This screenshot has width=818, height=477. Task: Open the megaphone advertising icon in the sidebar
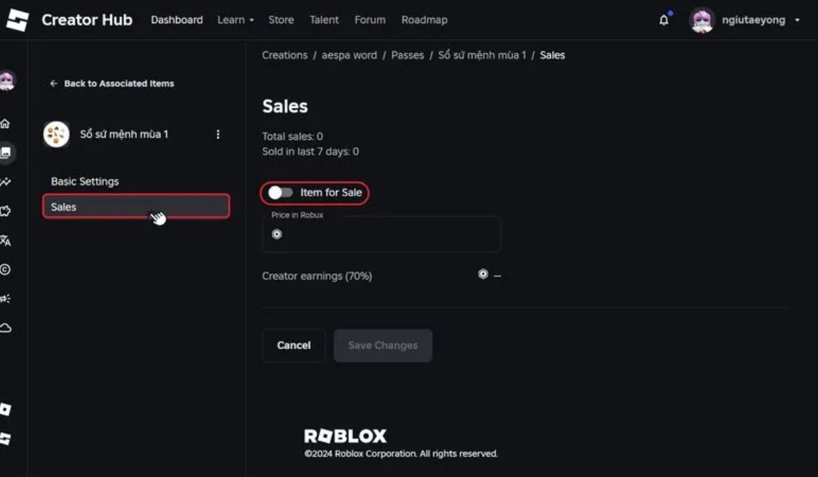5,298
